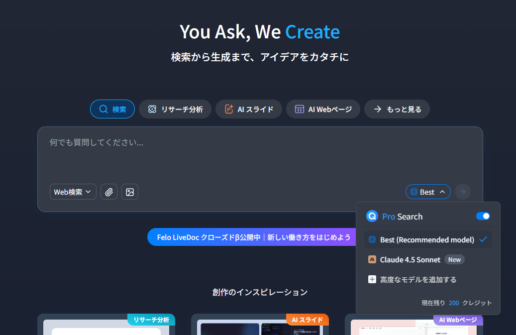Click the image upload icon
The height and width of the screenshot is (335, 516).
coord(130,192)
